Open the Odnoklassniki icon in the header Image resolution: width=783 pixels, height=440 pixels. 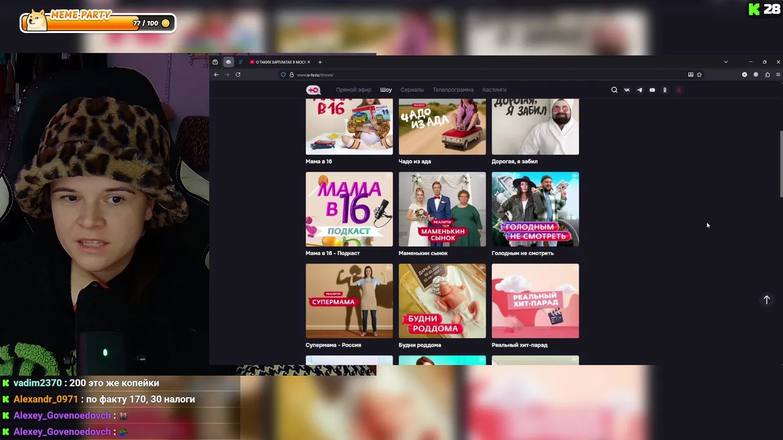[665, 90]
